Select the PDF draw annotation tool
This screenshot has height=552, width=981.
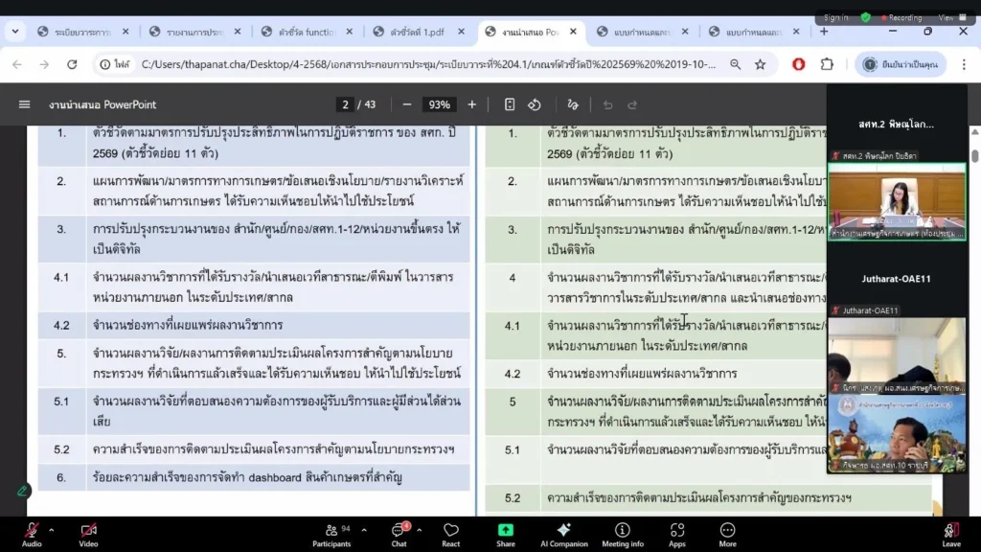point(573,104)
